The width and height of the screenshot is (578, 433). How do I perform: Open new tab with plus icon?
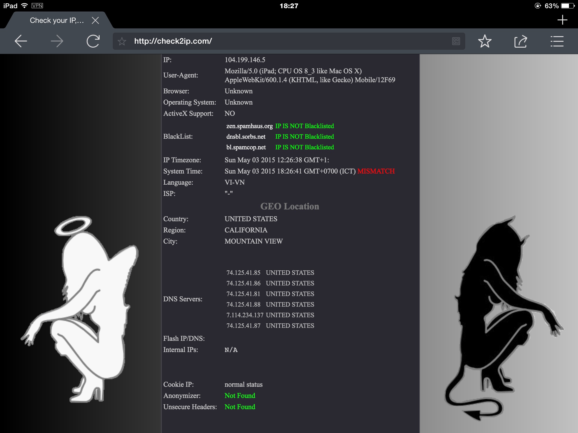tap(562, 20)
